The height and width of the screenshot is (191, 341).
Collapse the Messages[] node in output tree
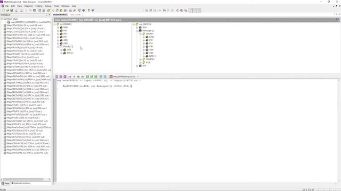137,31
